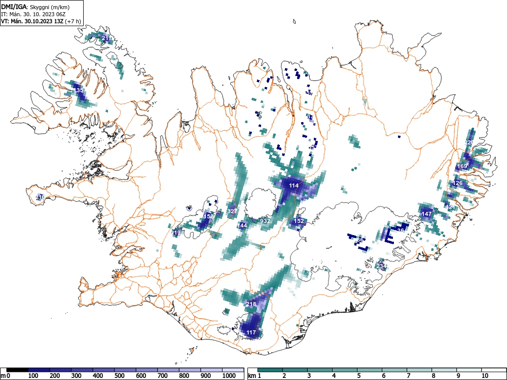Click the "152" visibility label
The height and width of the screenshot is (380, 507).
click(299, 221)
